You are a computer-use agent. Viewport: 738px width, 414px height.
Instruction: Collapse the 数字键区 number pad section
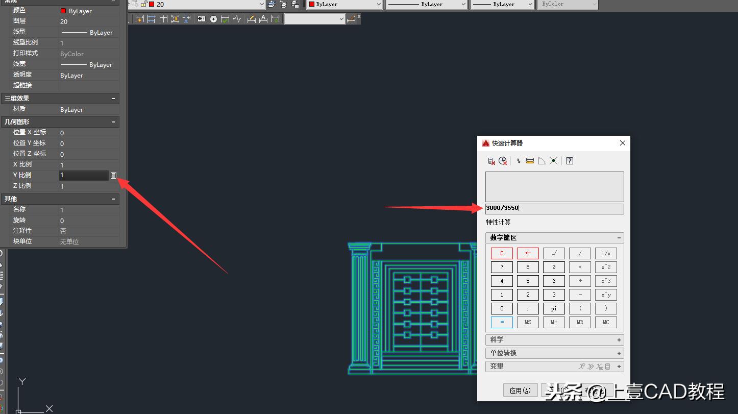point(619,238)
